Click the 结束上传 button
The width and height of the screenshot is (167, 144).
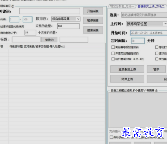pyautogui.click(x=127, y=79)
